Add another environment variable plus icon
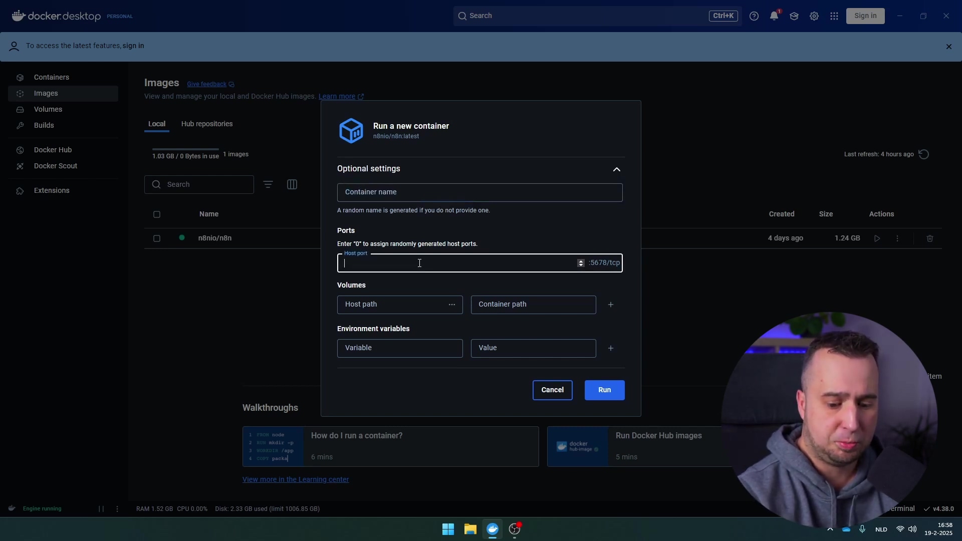The image size is (962, 541). 611,349
